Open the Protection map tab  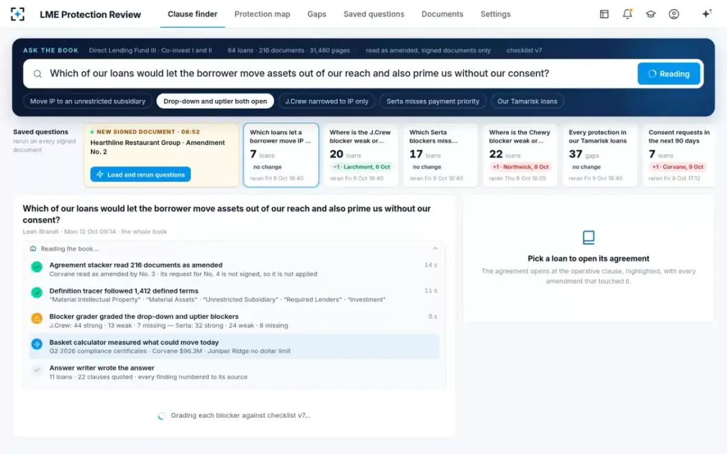(262, 14)
